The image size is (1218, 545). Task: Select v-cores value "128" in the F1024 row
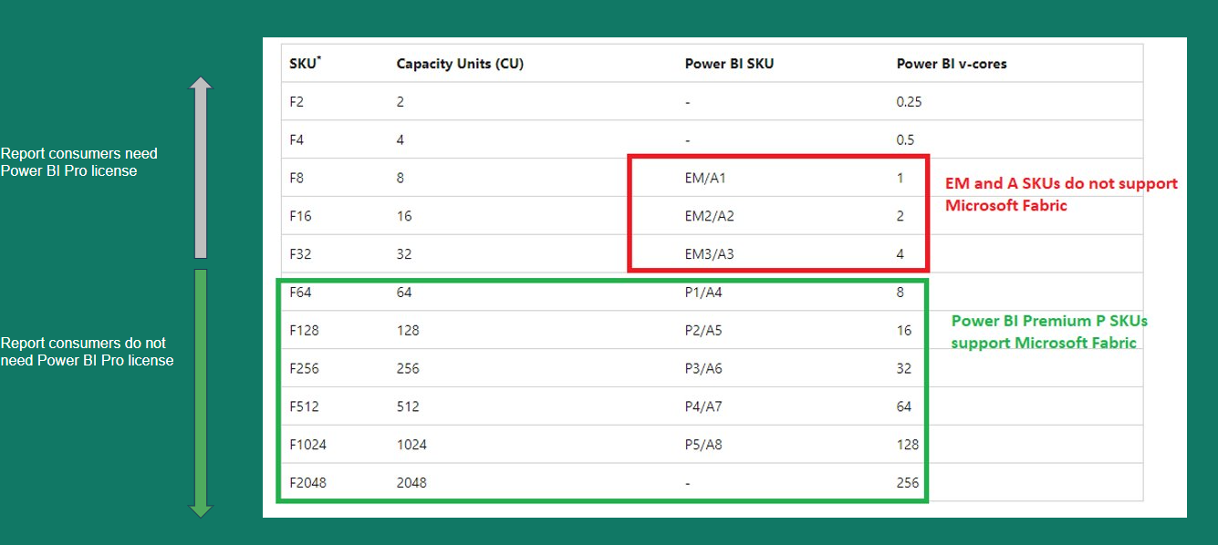907,445
